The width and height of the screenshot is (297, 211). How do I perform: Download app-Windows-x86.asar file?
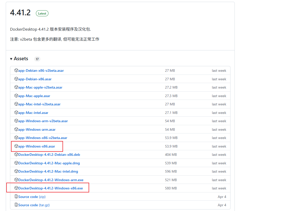coord(37,147)
